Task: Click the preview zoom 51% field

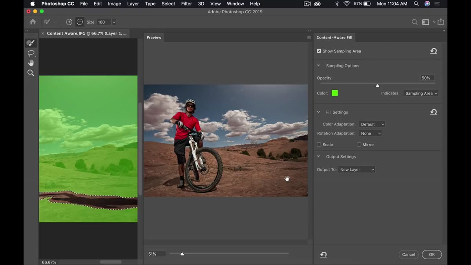Action: click(x=156, y=254)
